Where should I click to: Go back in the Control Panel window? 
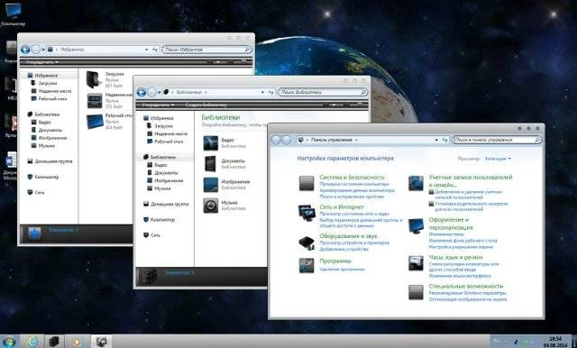pyautogui.click(x=276, y=140)
